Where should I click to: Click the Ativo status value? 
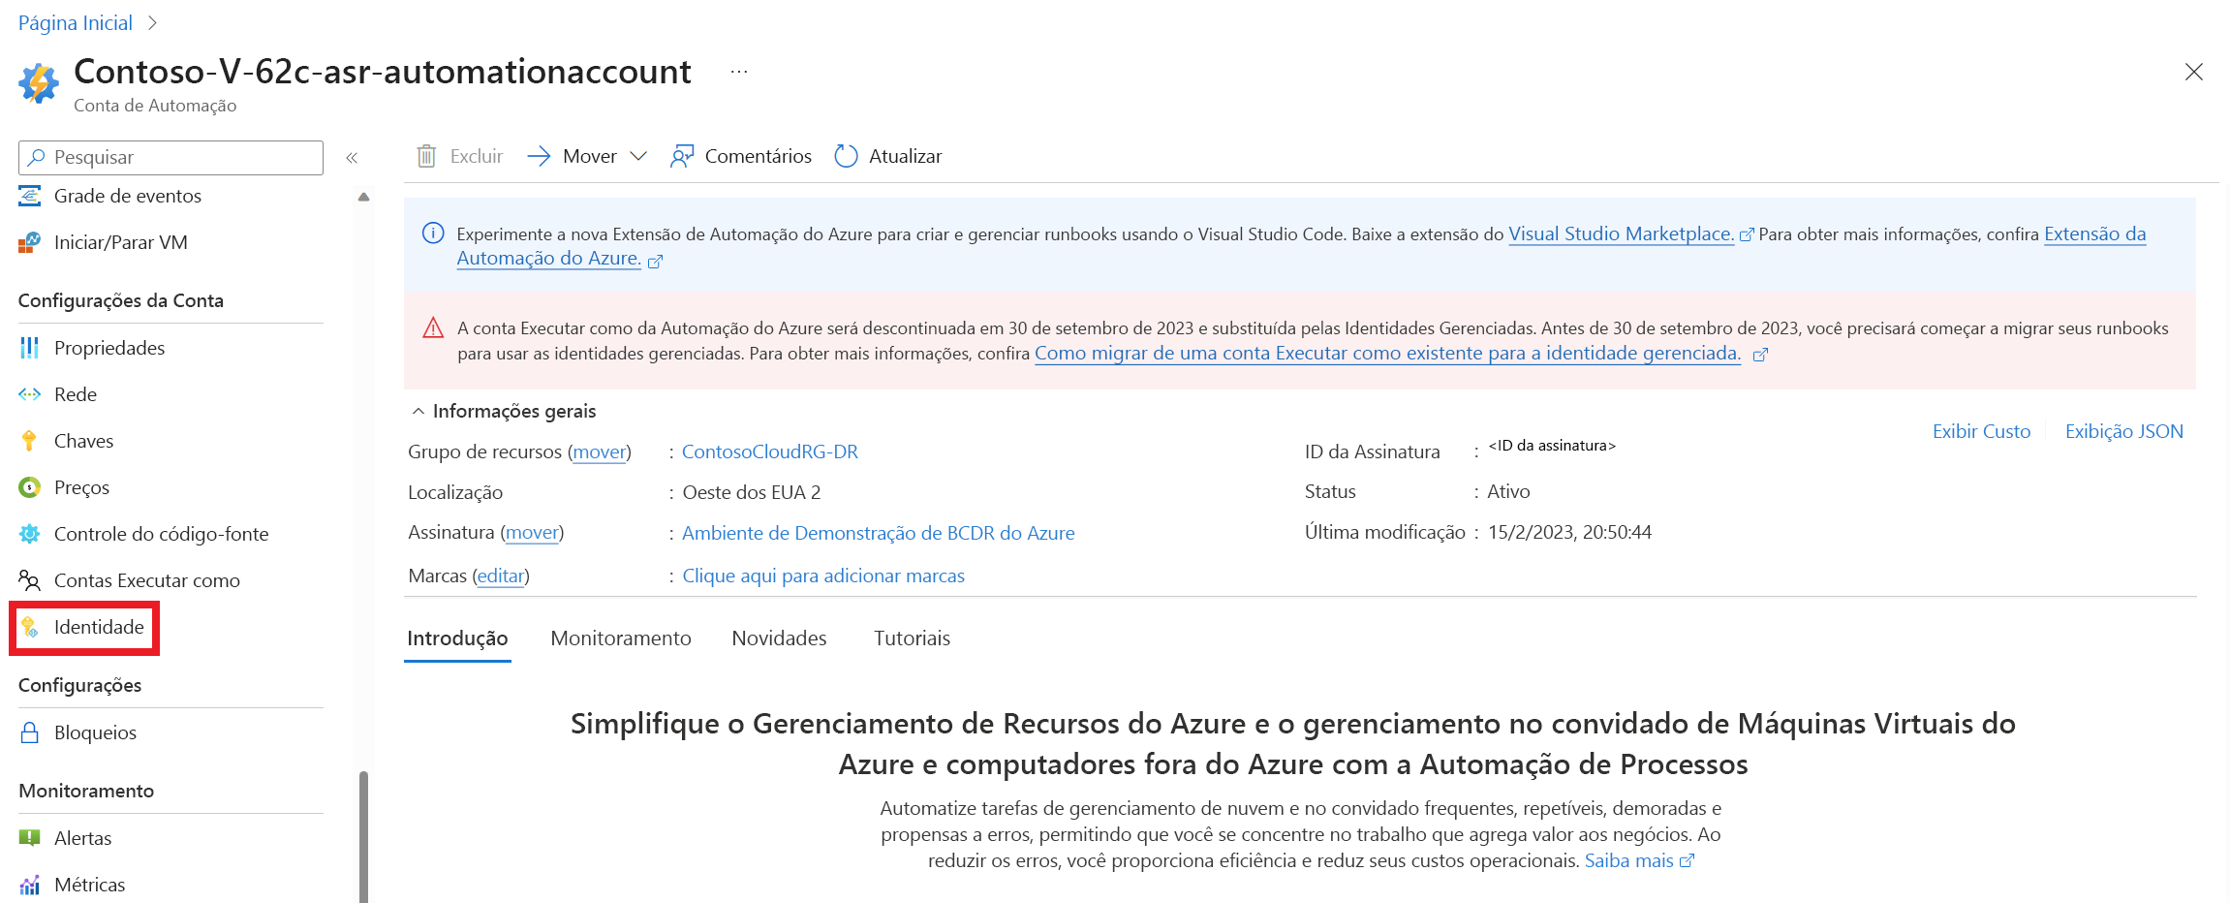coord(1508,491)
